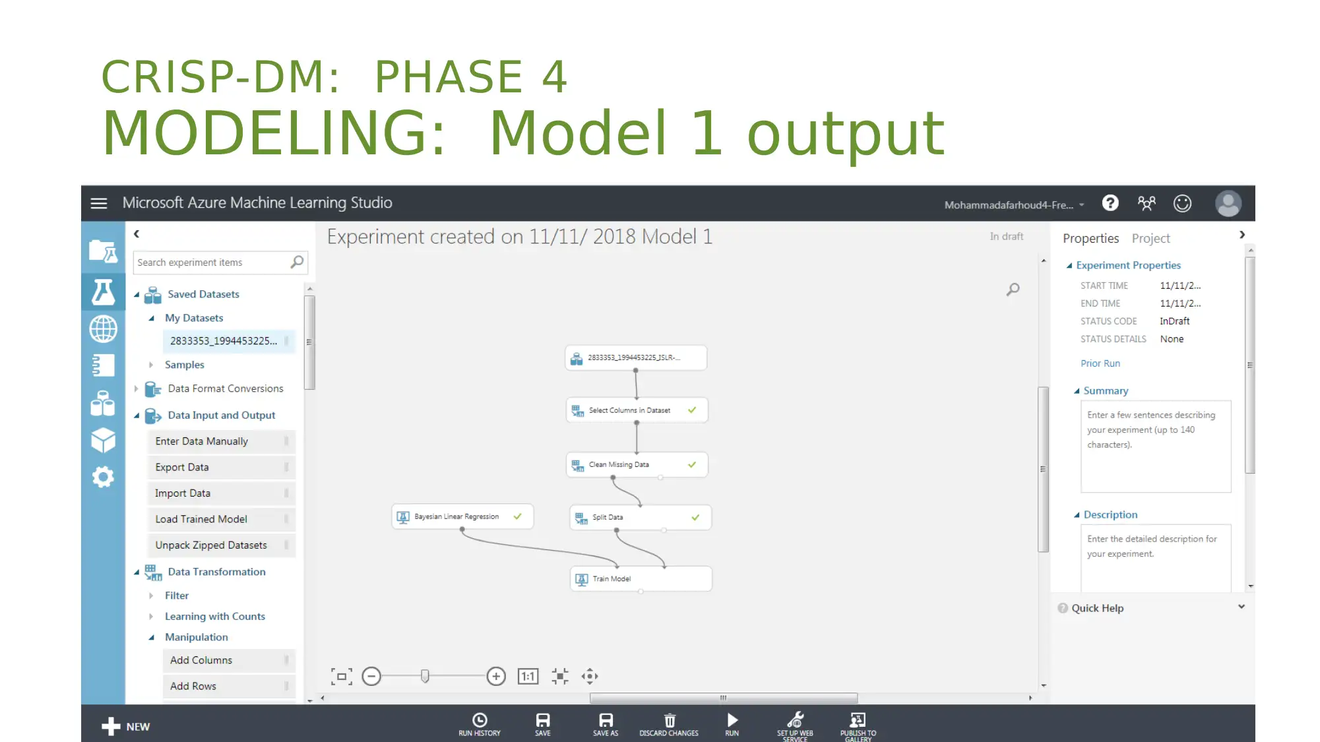Click the Properties tab in right panel
The height and width of the screenshot is (742, 1320).
(1090, 237)
